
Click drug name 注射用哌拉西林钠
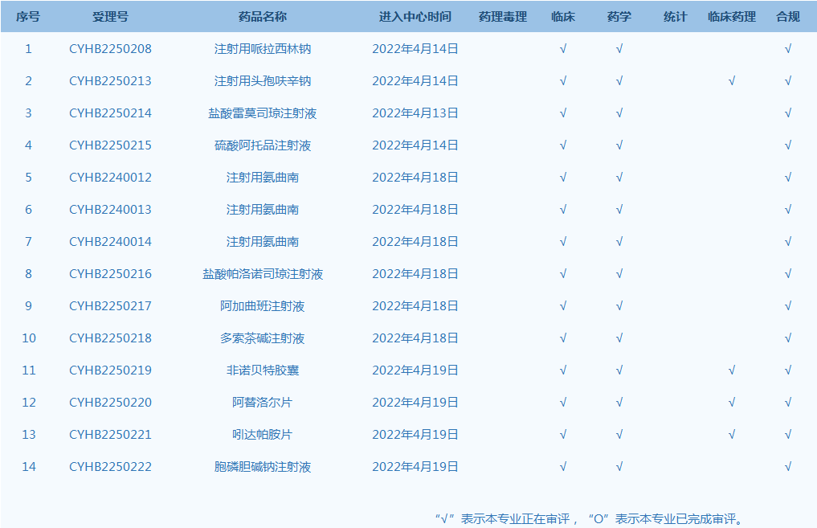point(263,49)
